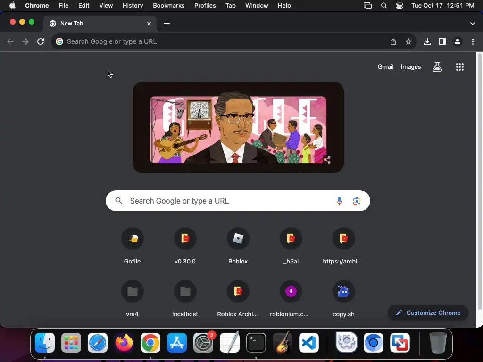Launch Safari from the Dock
Viewport: 483px width, 362px height.
(x=98, y=343)
